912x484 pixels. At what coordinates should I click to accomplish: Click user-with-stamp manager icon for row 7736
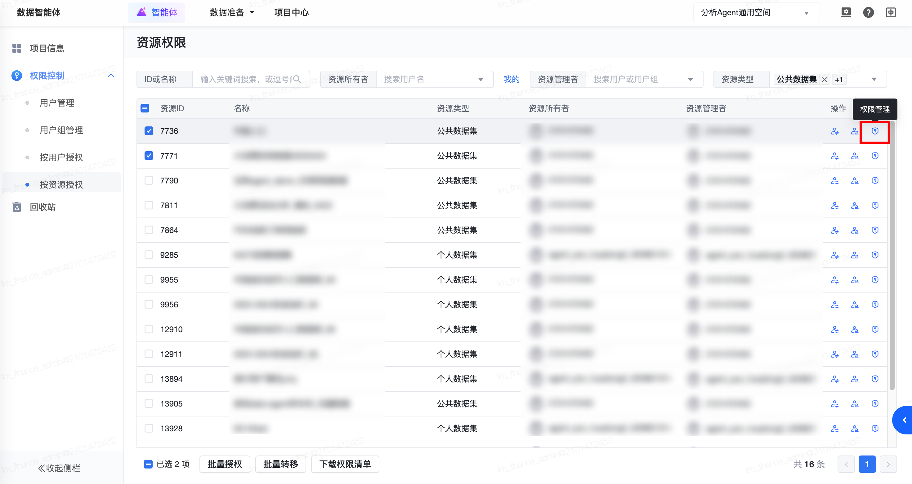pos(855,131)
